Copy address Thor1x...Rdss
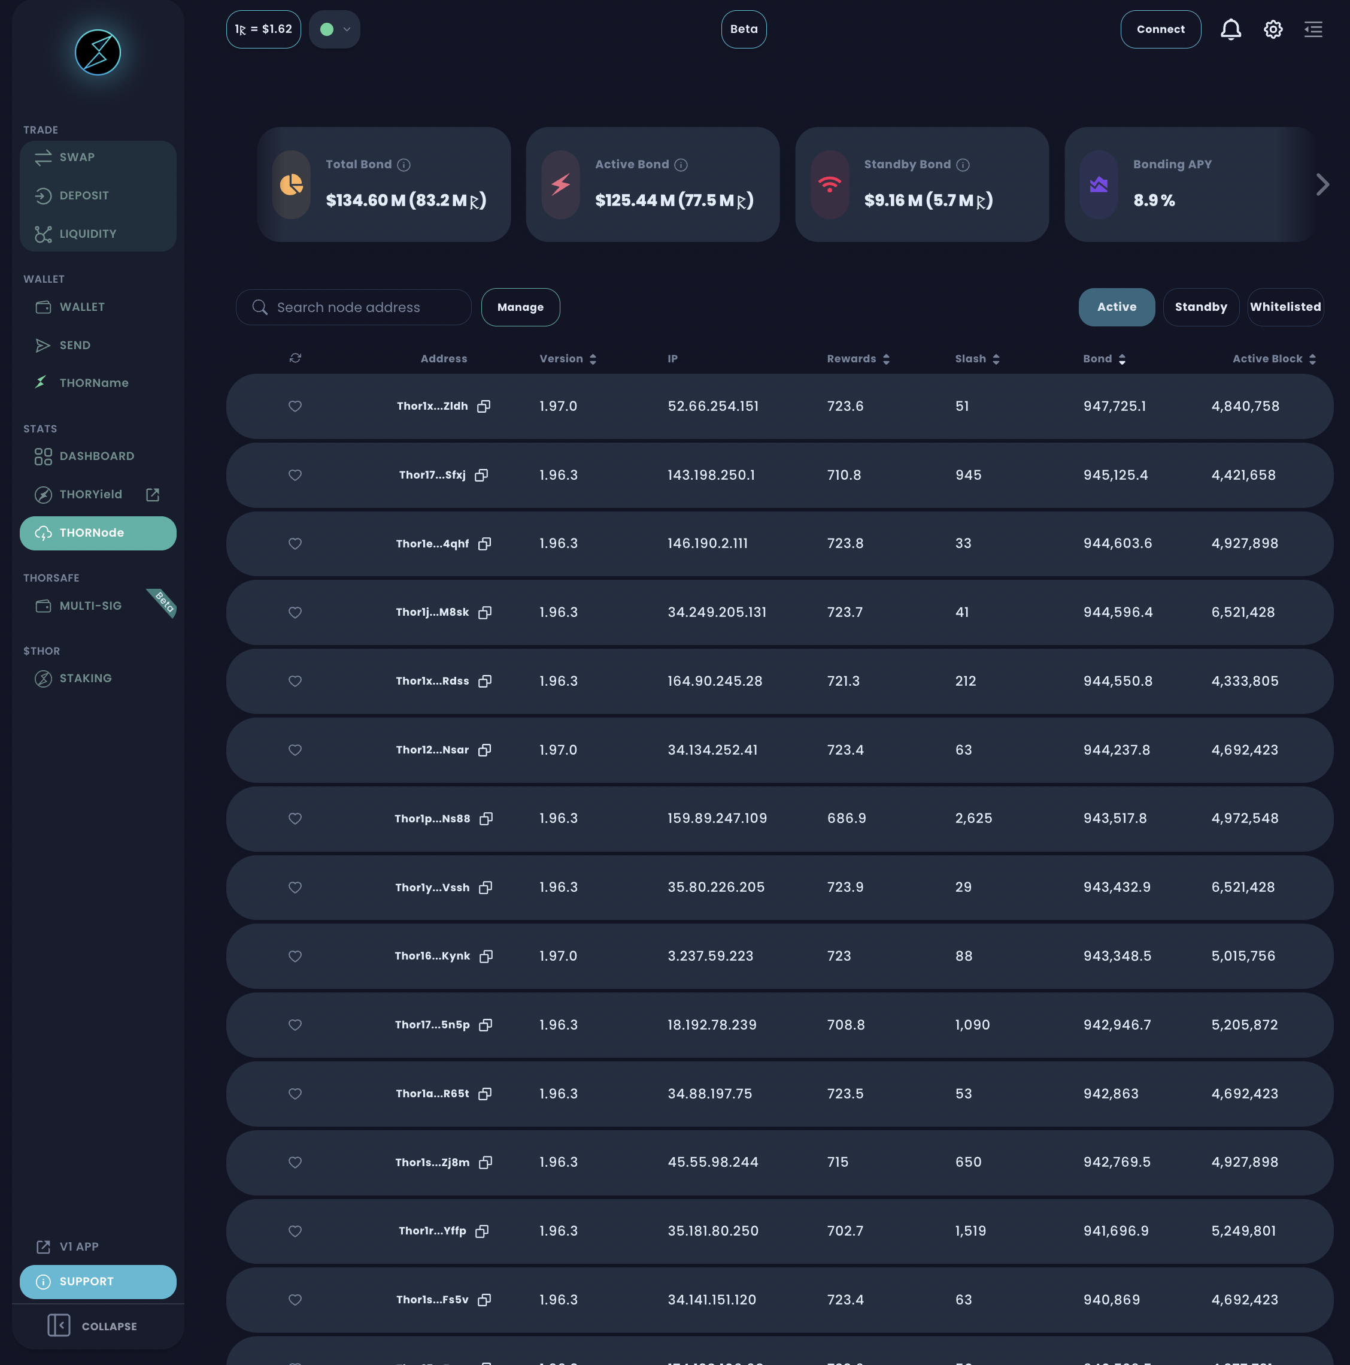Viewport: 1350px width, 1365px height. pyautogui.click(x=484, y=681)
